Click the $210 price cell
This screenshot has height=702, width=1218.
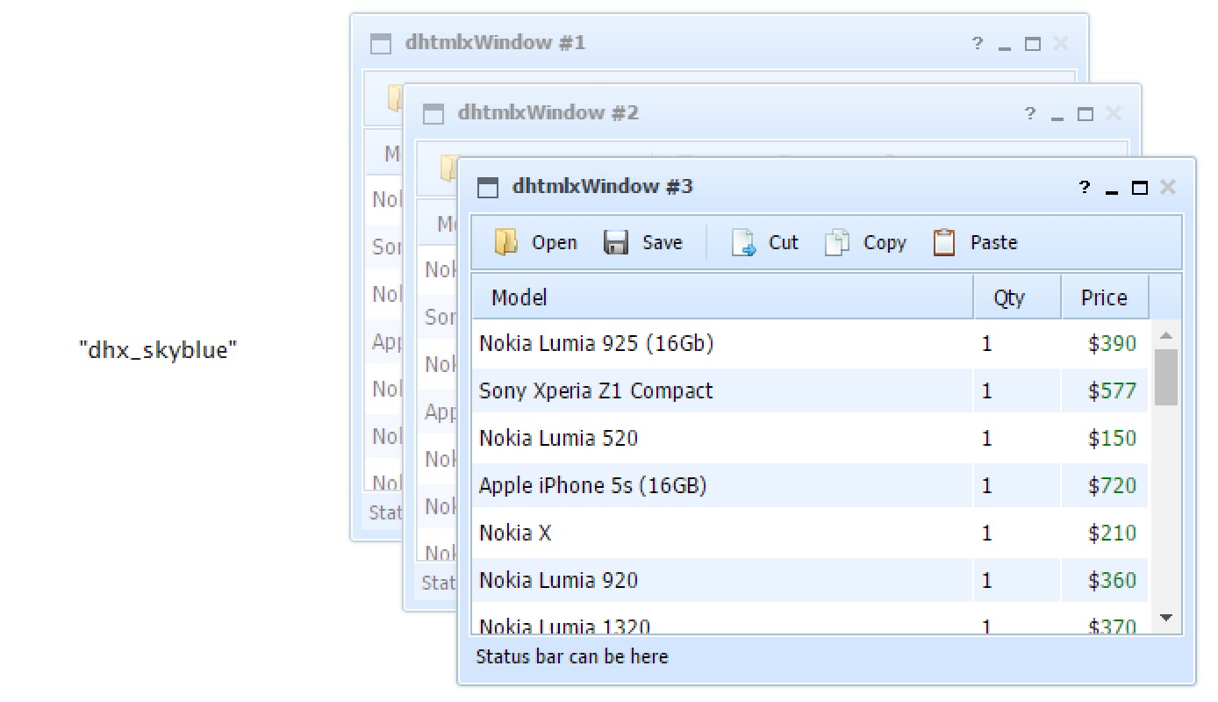coord(1105,533)
